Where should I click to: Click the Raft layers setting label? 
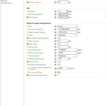[32, 11]
